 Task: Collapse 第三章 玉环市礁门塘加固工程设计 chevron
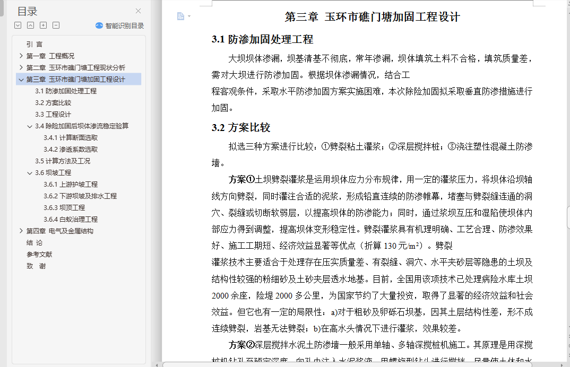21,79
